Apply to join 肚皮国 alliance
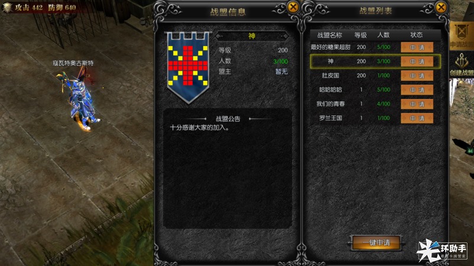The image size is (474, 266). [417, 75]
